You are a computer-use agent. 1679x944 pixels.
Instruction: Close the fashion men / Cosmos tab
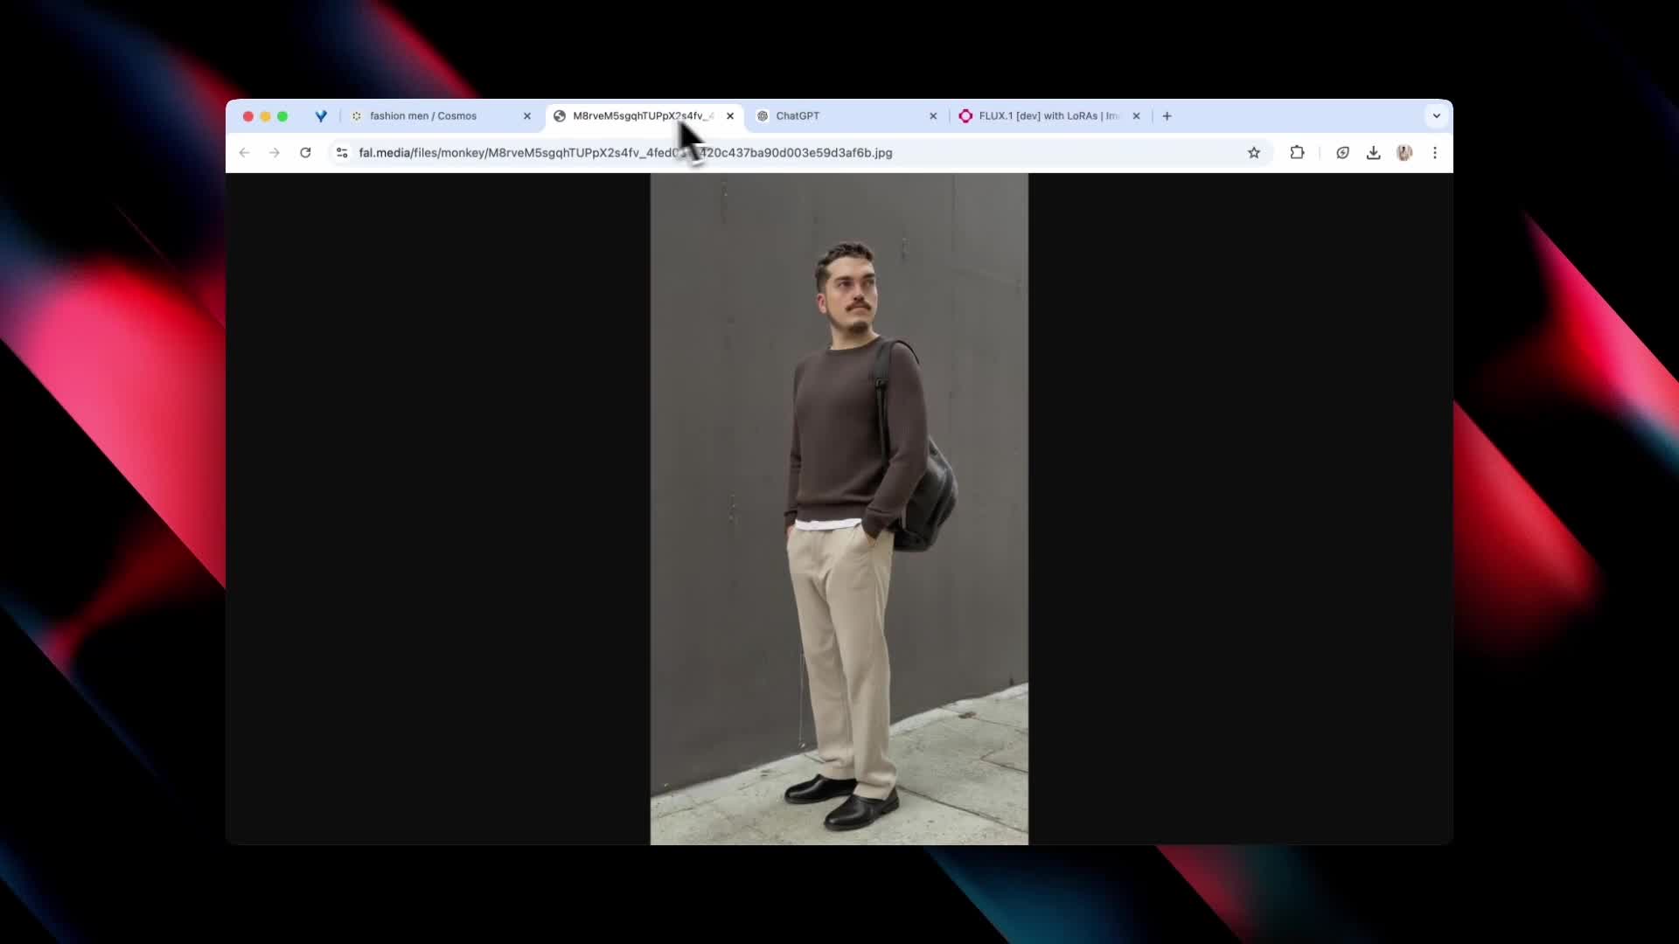(x=527, y=116)
